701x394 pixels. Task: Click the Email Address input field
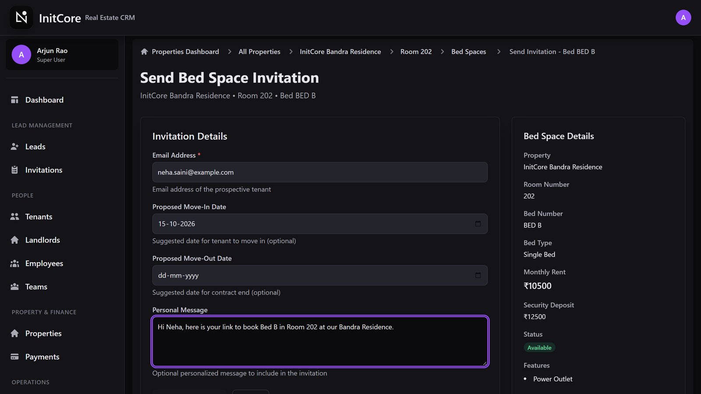pyautogui.click(x=320, y=172)
